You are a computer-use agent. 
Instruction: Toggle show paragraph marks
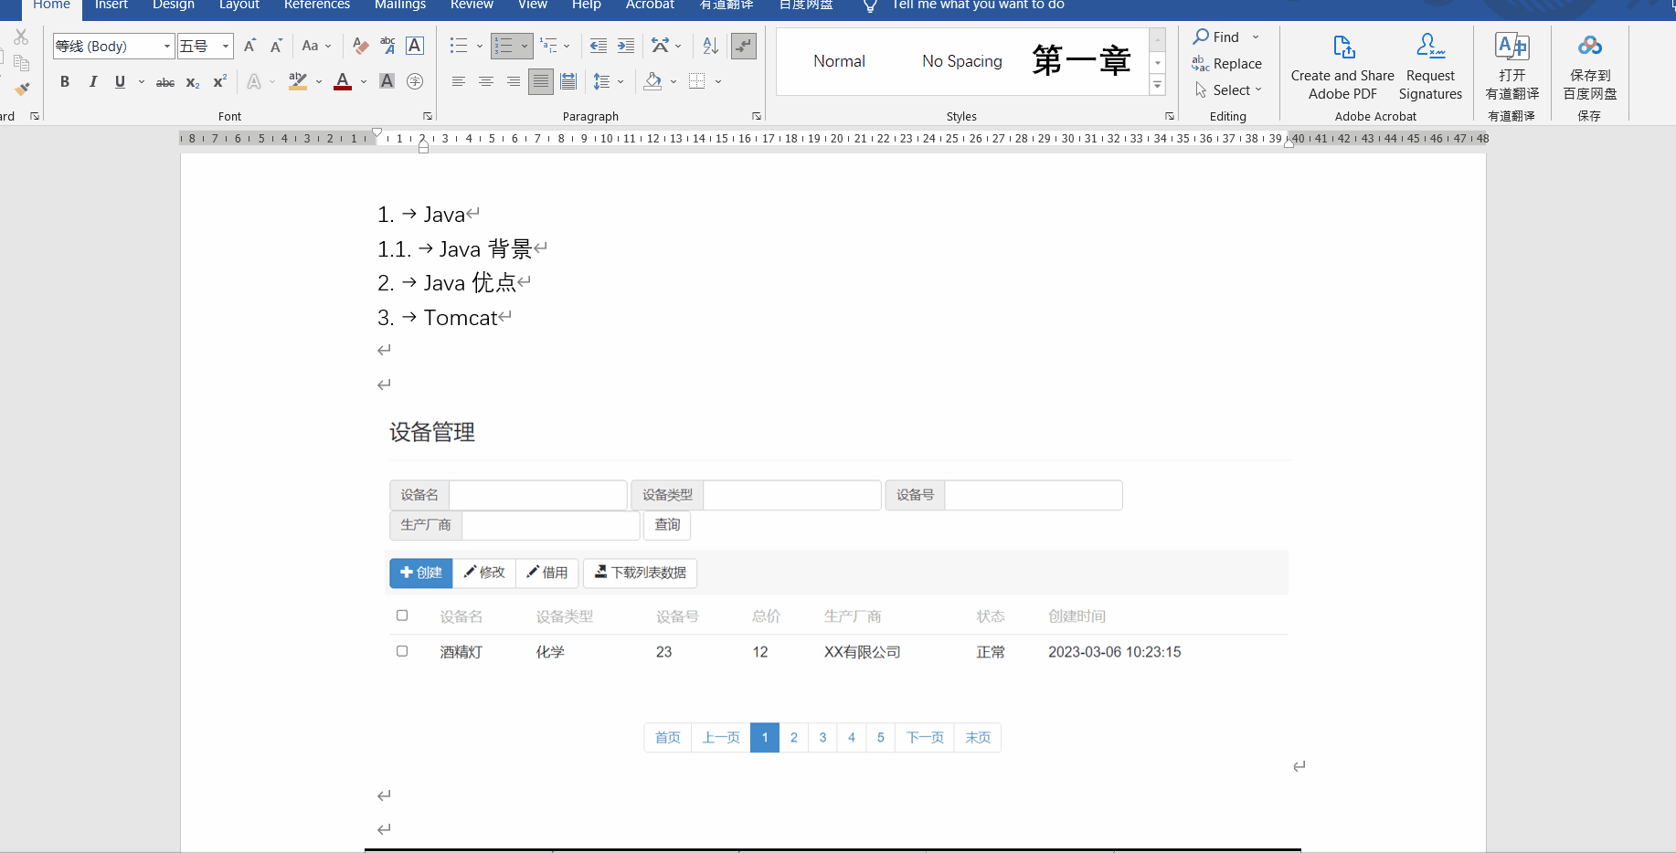click(x=744, y=46)
